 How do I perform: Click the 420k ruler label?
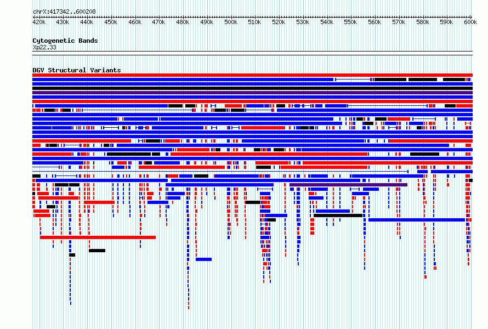pyautogui.click(x=39, y=22)
